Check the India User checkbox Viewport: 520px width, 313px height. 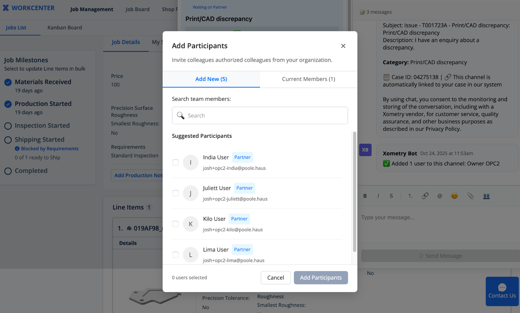coord(175,162)
